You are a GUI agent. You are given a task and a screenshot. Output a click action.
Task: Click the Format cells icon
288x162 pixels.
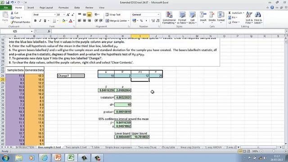(221, 15)
